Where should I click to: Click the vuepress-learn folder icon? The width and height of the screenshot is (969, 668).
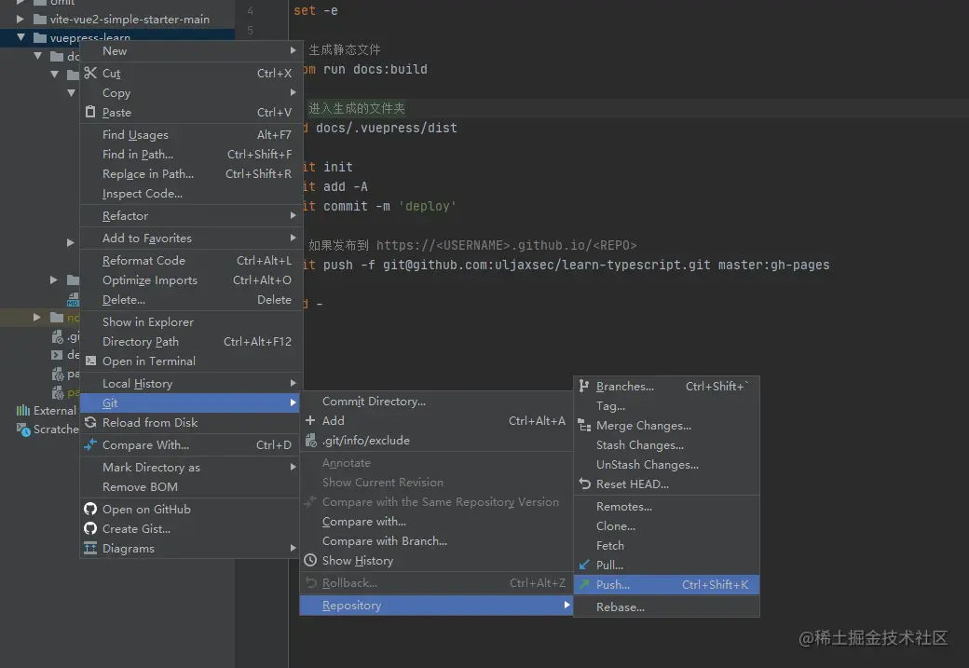(40, 37)
